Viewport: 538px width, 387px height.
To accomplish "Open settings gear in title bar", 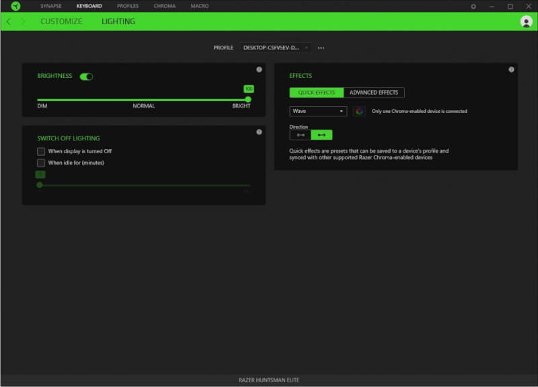I will (x=473, y=6).
